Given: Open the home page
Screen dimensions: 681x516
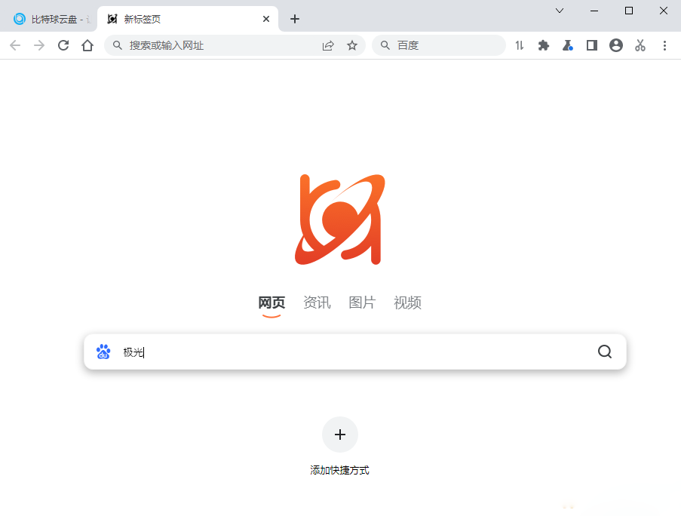Looking at the screenshot, I should pyautogui.click(x=87, y=45).
